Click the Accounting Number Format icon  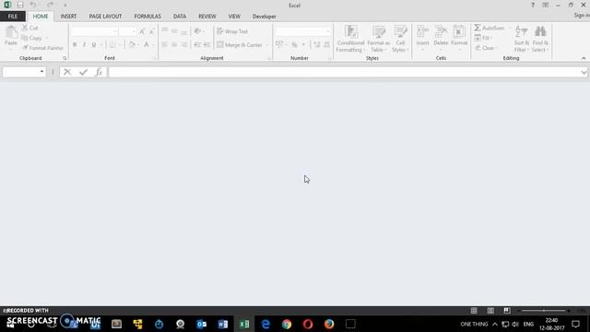pos(279,45)
